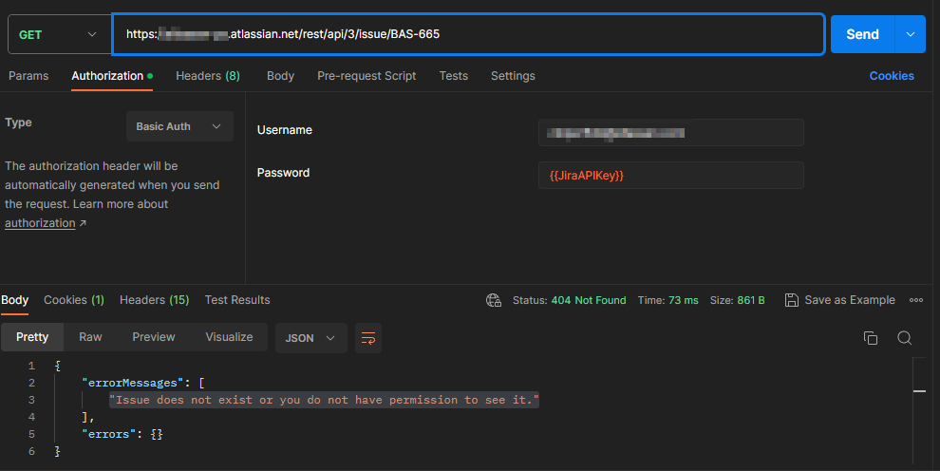Open the JSON format dropdown
The height and width of the screenshot is (471, 940).
310,338
